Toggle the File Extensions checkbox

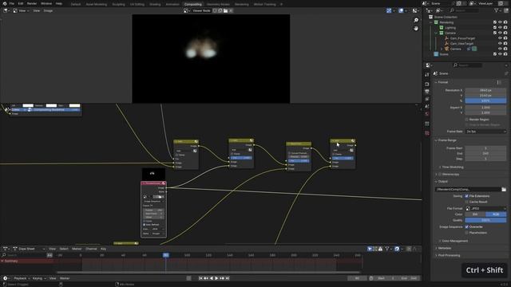click(466, 196)
